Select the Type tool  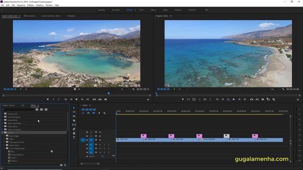(74, 137)
